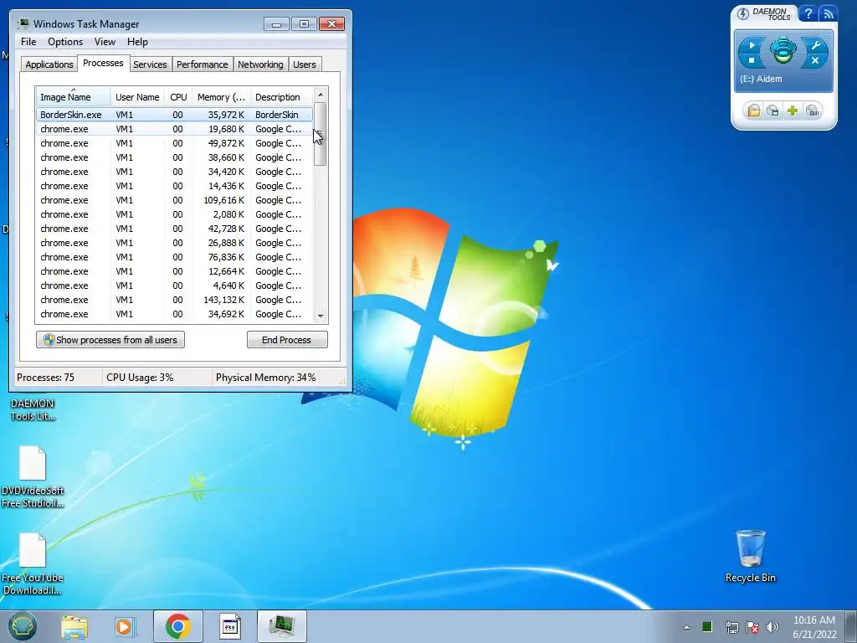
Task: Sort by CPU column header
Action: 178,97
